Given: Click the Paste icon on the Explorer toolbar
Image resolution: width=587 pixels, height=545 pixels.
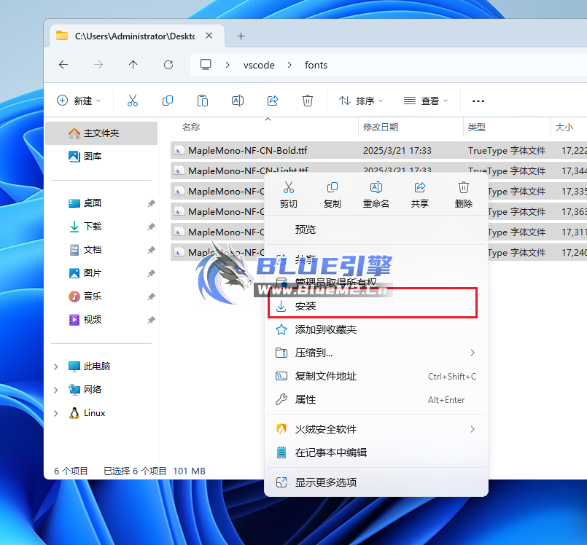Looking at the screenshot, I should click(202, 101).
